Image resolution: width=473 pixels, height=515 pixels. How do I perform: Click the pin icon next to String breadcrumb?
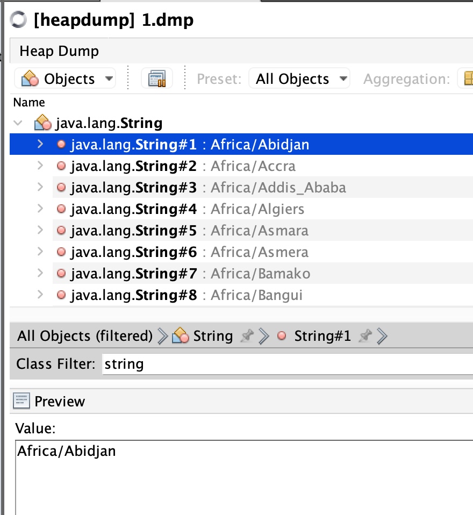247,337
